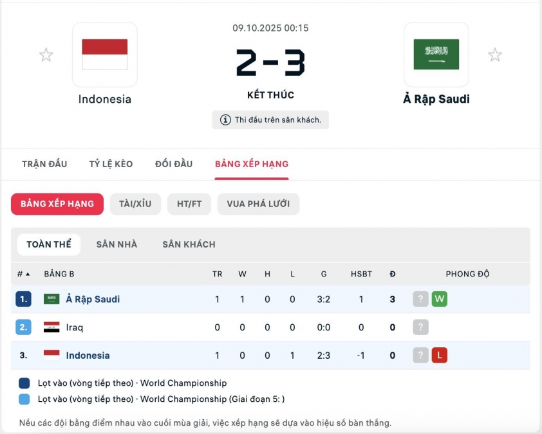Click the green W form badge
542x434 pixels.
[439, 299]
